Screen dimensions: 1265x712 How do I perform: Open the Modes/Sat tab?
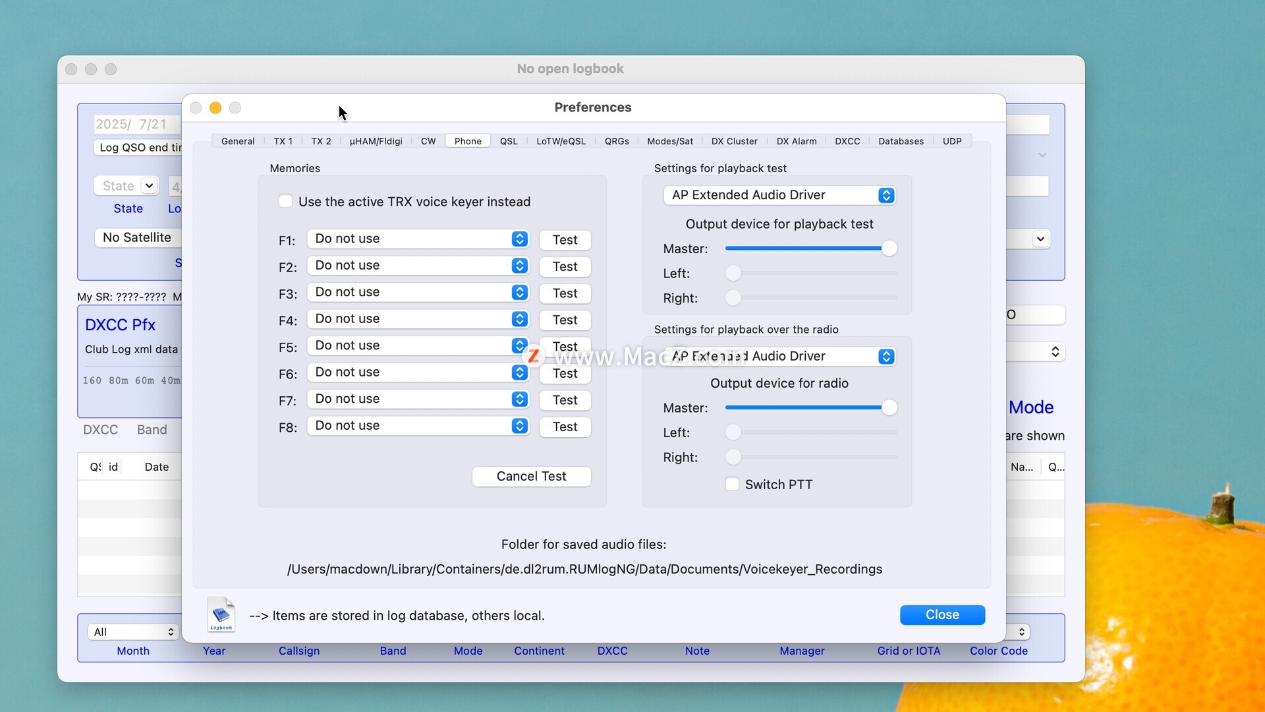click(670, 141)
